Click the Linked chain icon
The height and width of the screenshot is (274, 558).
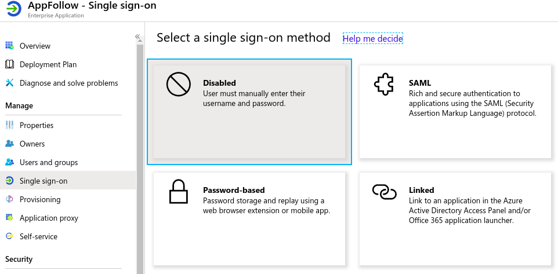[x=385, y=192]
